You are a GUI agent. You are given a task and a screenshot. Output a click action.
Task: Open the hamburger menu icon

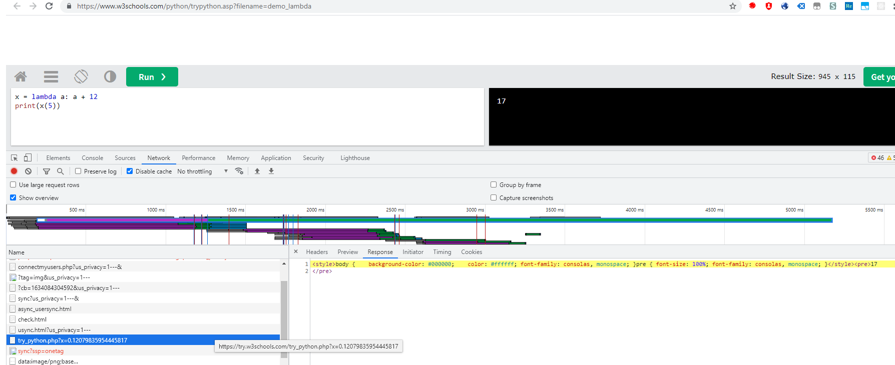click(x=51, y=76)
